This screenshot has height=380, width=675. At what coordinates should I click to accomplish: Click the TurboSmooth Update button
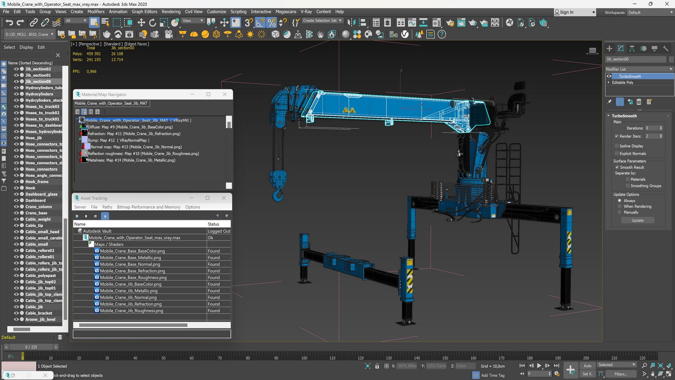(637, 220)
